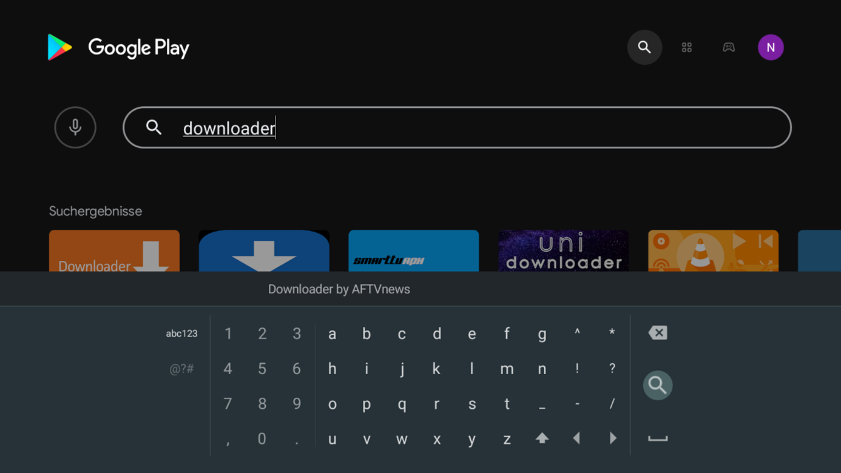Open the purple N profile avatar
841x473 pixels.
[x=771, y=47]
